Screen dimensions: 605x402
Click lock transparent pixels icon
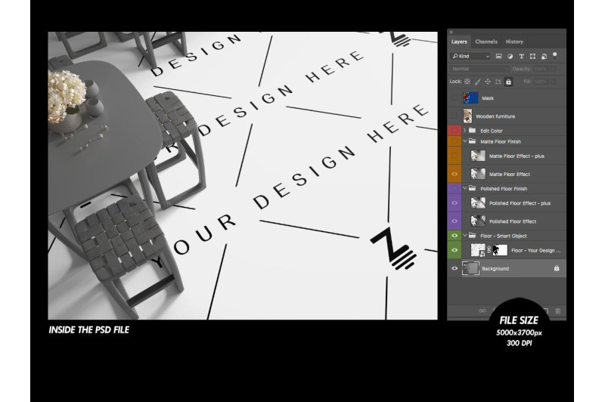tap(467, 82)
